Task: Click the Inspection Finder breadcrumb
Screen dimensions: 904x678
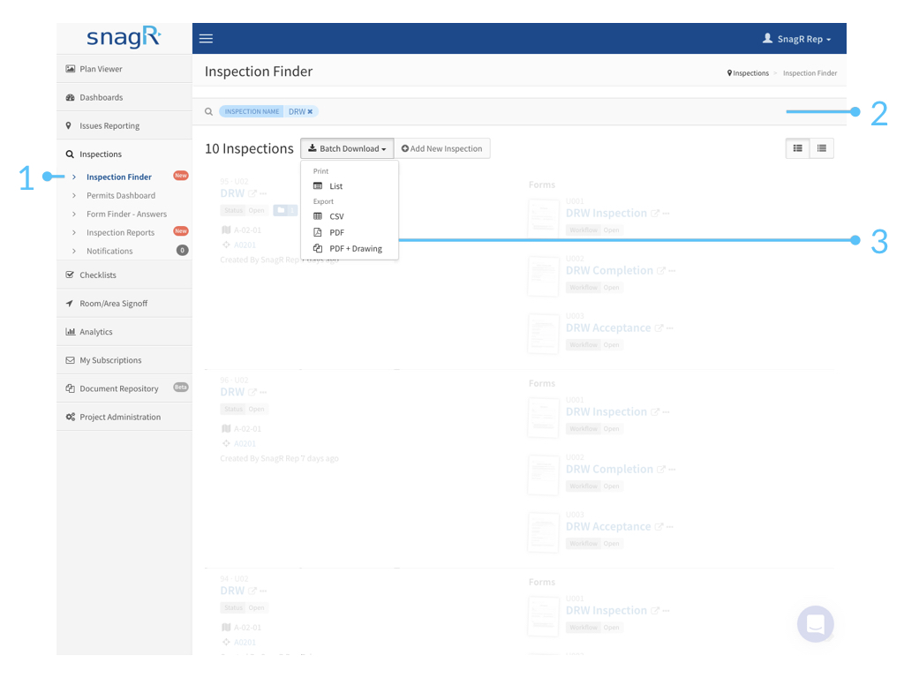Action: point(810,73)
